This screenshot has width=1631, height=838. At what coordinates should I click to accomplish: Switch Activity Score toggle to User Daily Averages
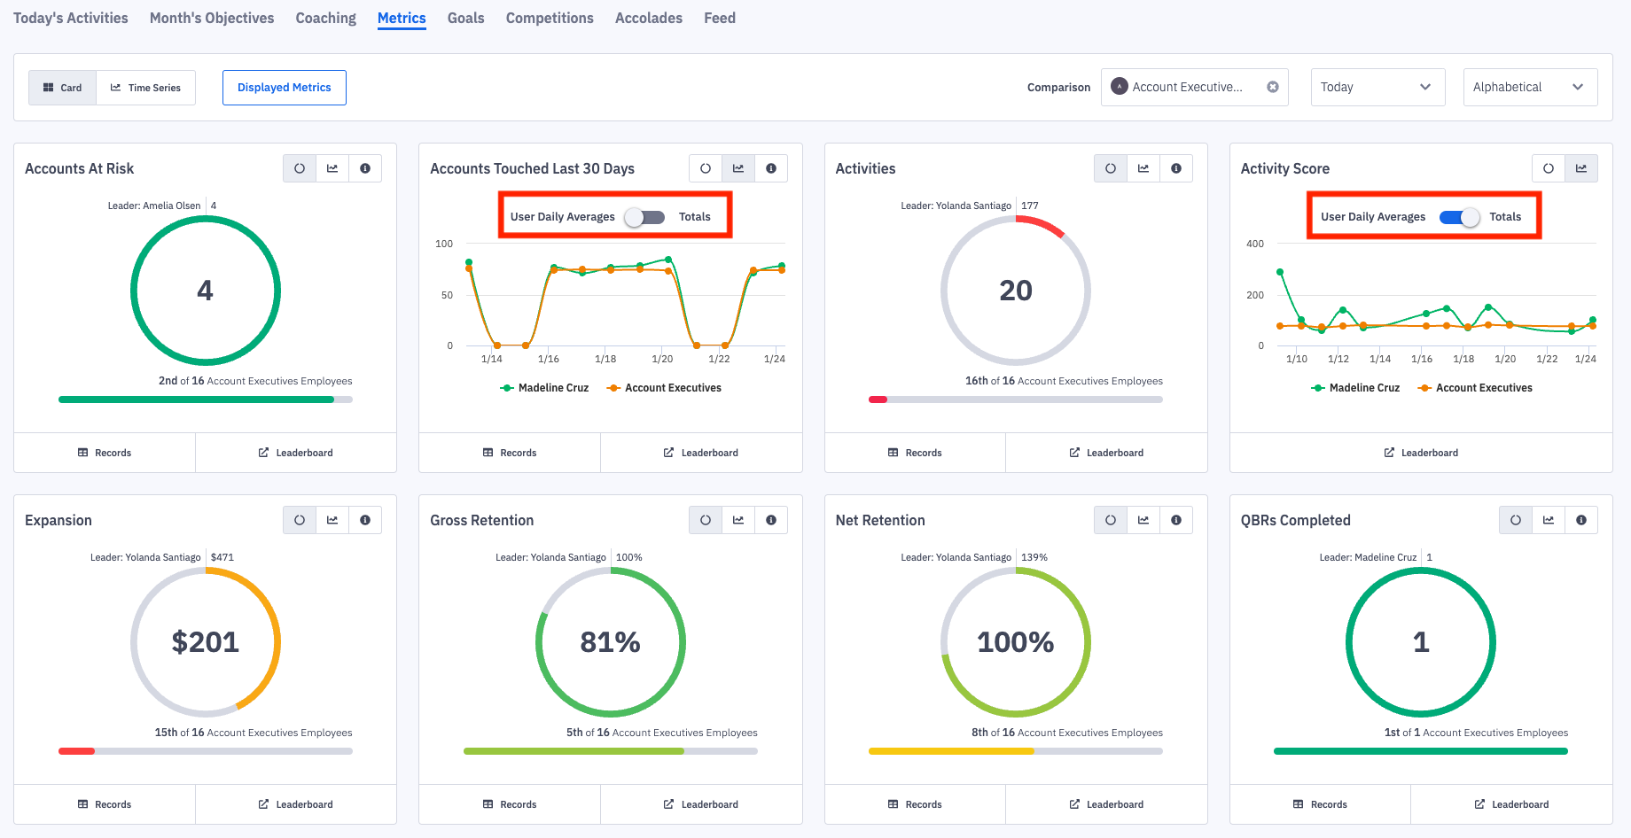[x=1459, y=217]
